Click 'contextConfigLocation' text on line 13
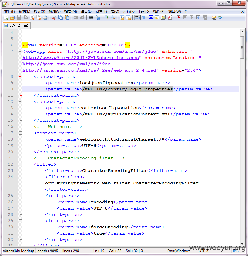Viewport: 248px width, 256px height. point(109,108)
